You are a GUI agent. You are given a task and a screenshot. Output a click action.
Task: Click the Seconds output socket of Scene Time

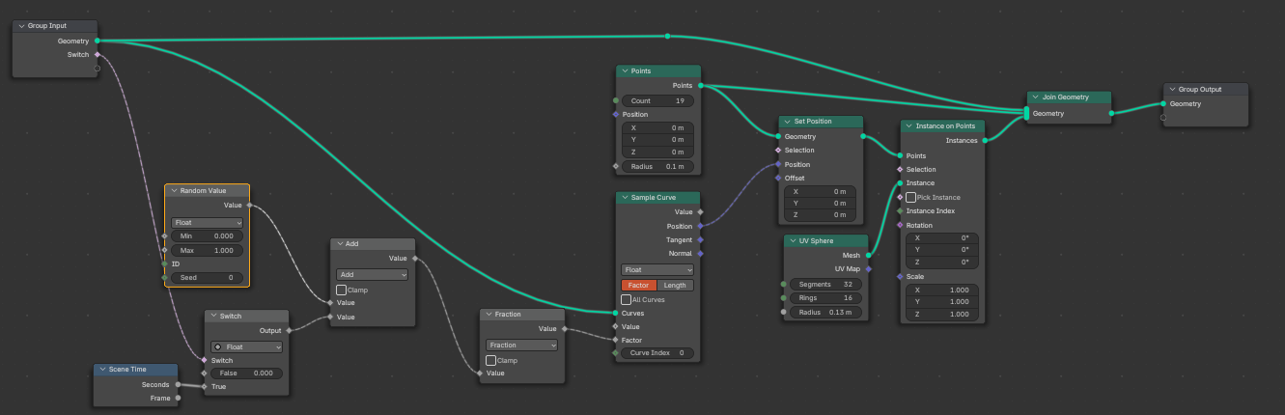(x=178, y=384)
